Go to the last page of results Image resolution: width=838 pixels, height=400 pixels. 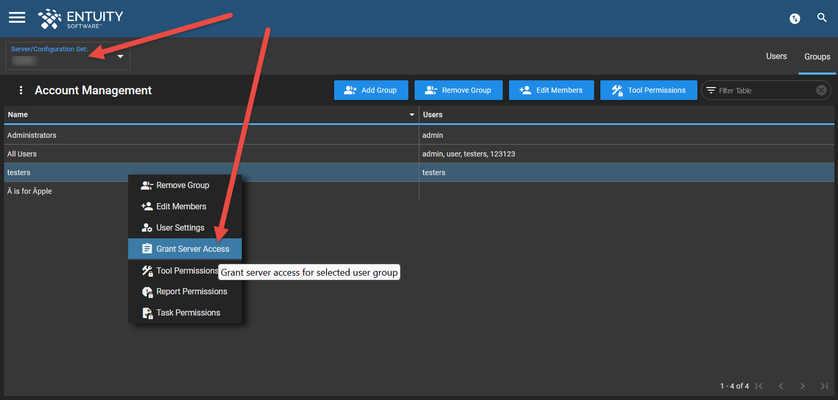point(824,386)
